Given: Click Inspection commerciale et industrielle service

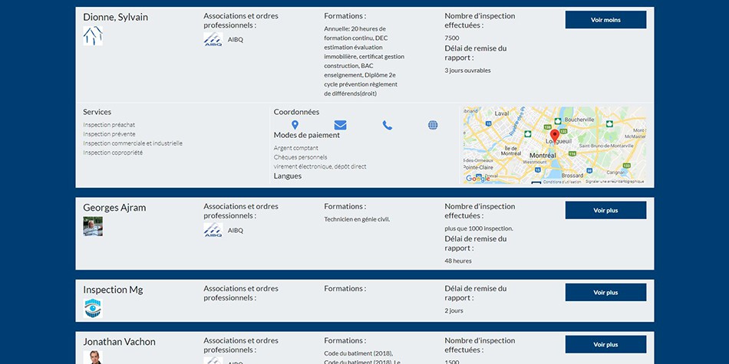Looking at the screenshot, I should point(133,143).
